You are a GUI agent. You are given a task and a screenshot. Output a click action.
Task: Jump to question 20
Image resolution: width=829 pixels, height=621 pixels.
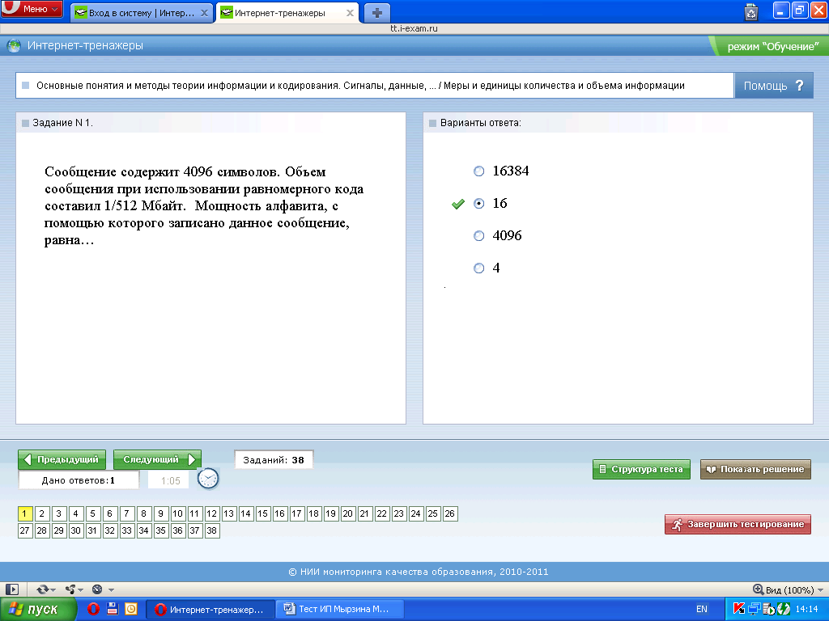coord(347,513)
